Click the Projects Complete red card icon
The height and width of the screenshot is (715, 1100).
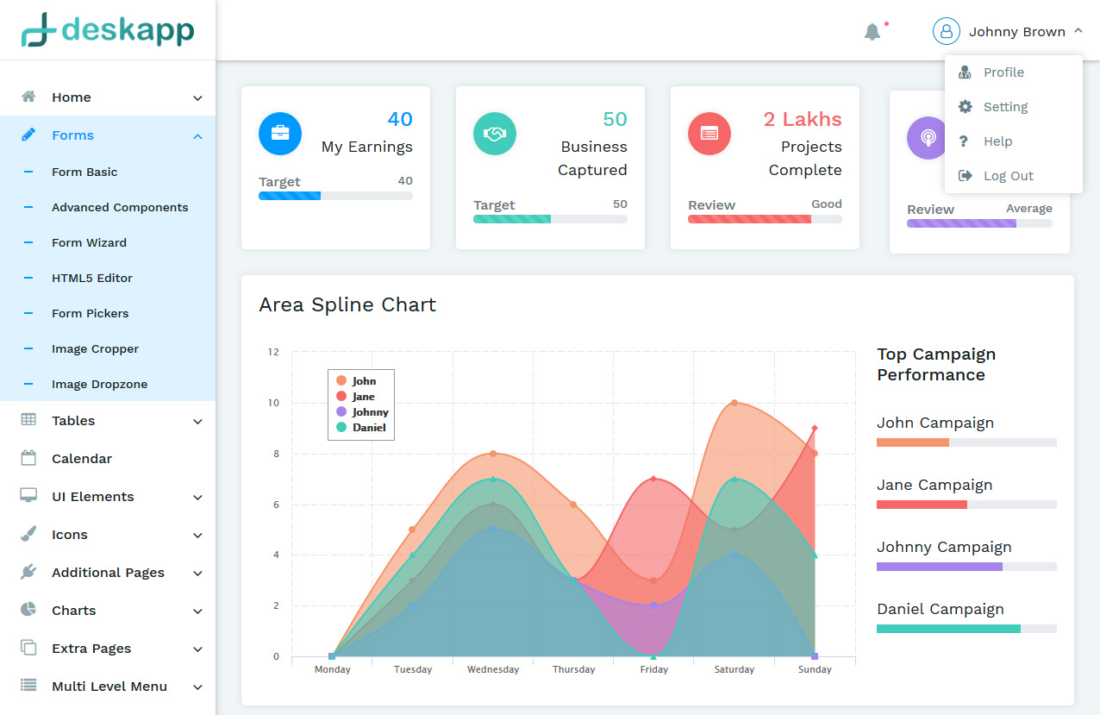coord(709,134)
